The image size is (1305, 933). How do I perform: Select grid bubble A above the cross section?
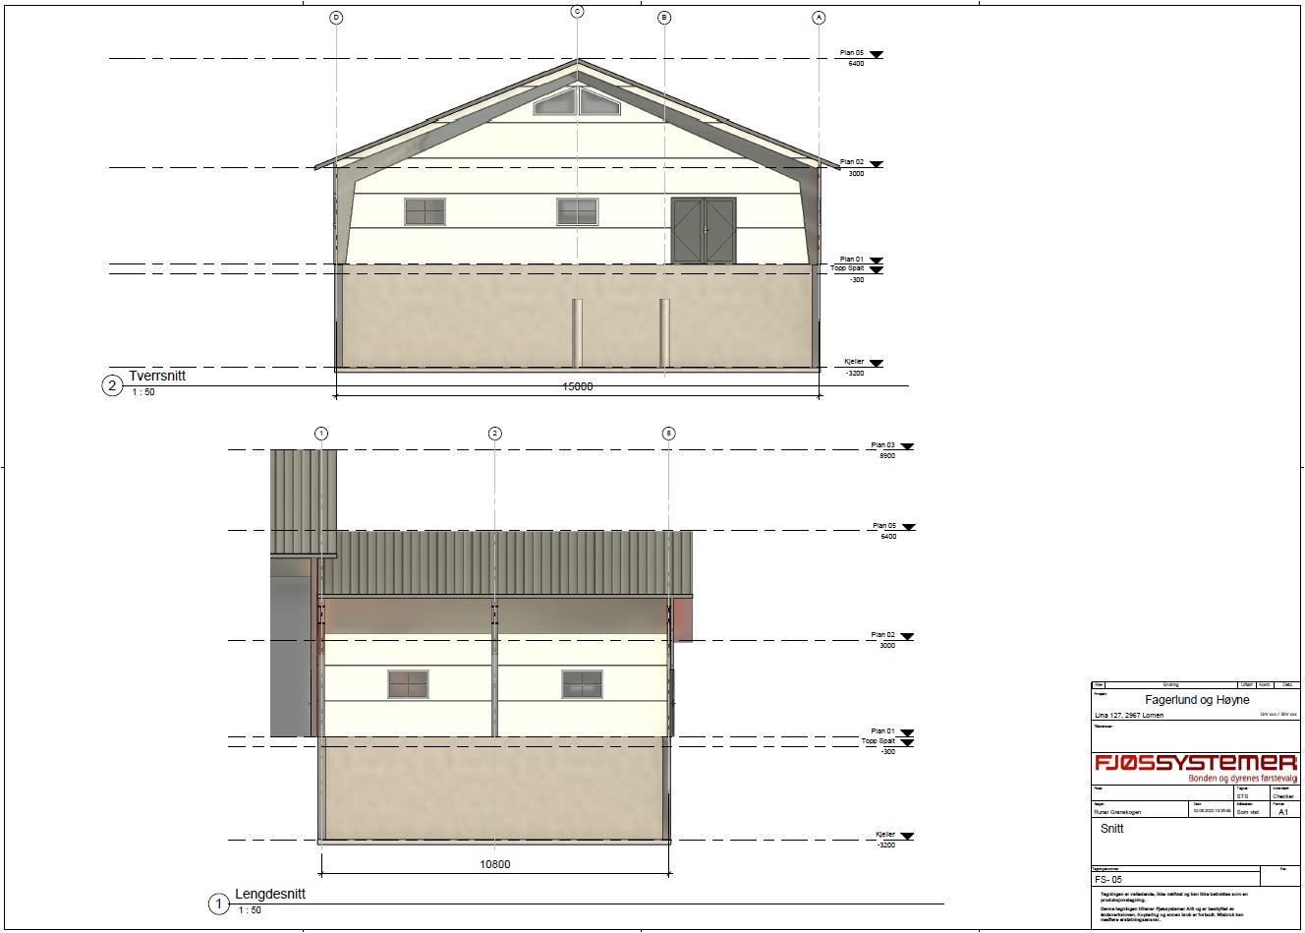(819, 18)
